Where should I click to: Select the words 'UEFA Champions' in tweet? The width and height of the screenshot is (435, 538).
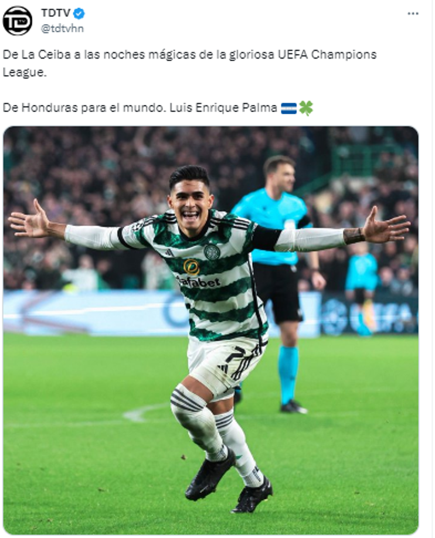tap(327, 55)
